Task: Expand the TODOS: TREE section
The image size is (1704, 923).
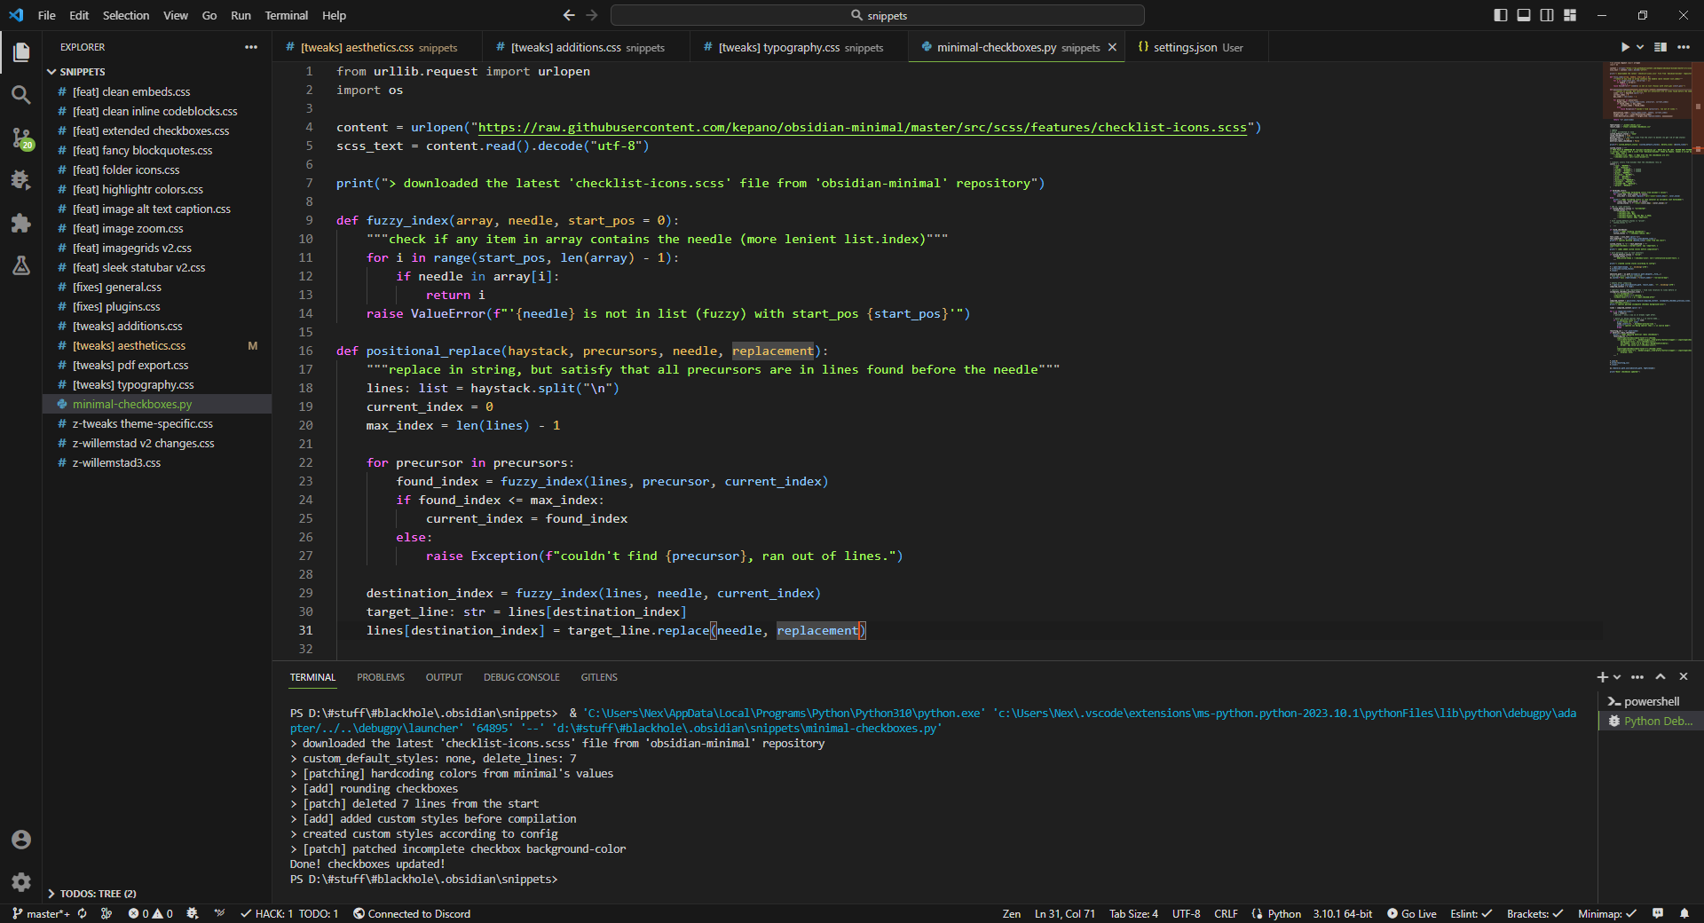Action: point(92,894)
